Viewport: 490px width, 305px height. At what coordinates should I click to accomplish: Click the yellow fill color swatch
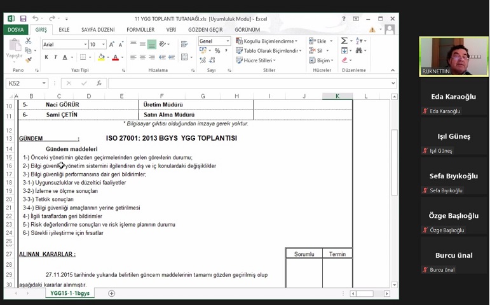click(102, 58)
